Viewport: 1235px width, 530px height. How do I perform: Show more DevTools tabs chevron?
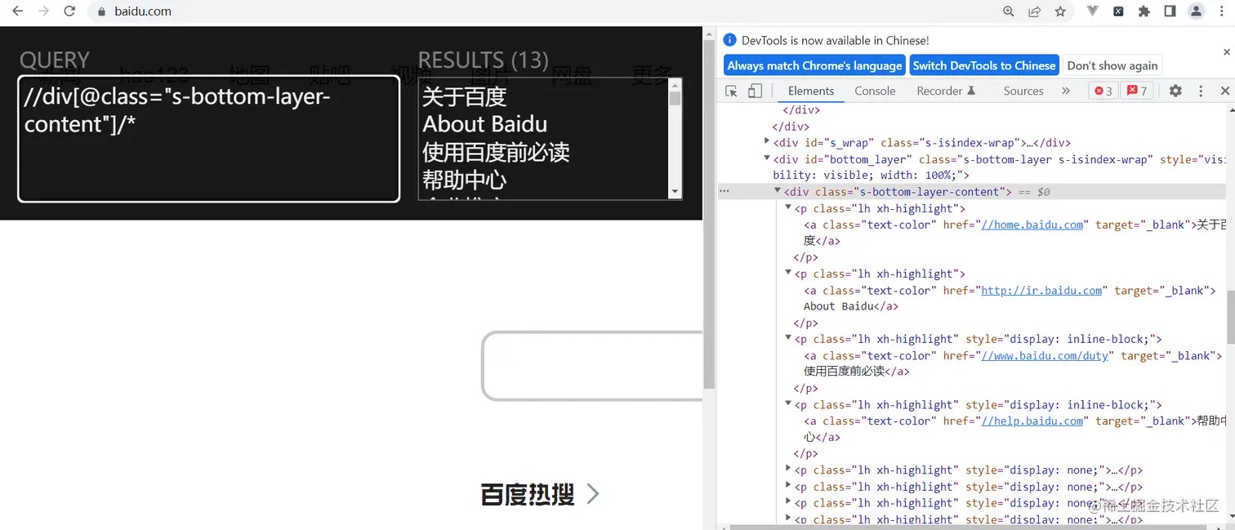1065,91
